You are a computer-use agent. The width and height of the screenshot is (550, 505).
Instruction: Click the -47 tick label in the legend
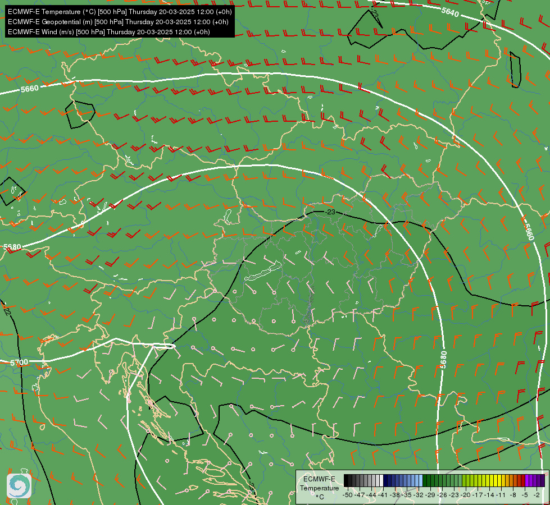360,495
